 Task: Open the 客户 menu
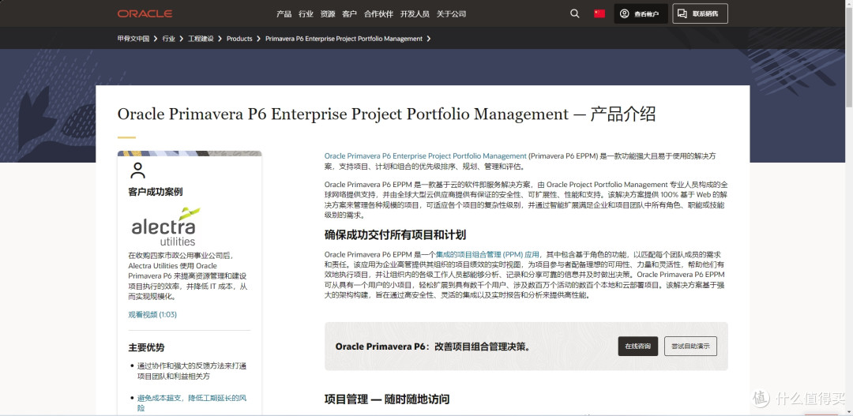[349, 14]
